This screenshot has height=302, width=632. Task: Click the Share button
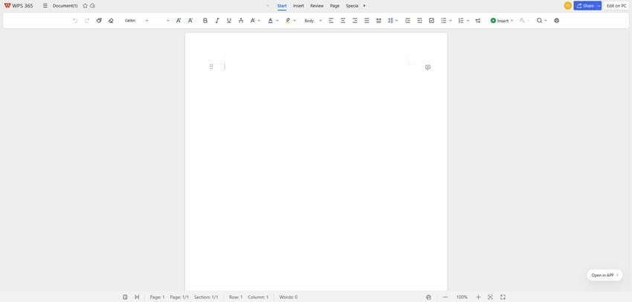[585, 6]
